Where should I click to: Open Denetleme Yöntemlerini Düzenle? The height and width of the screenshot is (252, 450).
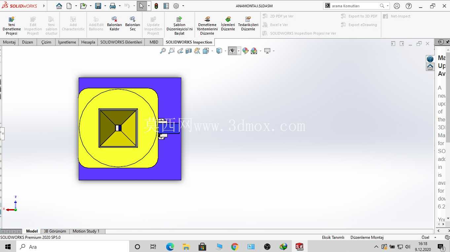207,26
